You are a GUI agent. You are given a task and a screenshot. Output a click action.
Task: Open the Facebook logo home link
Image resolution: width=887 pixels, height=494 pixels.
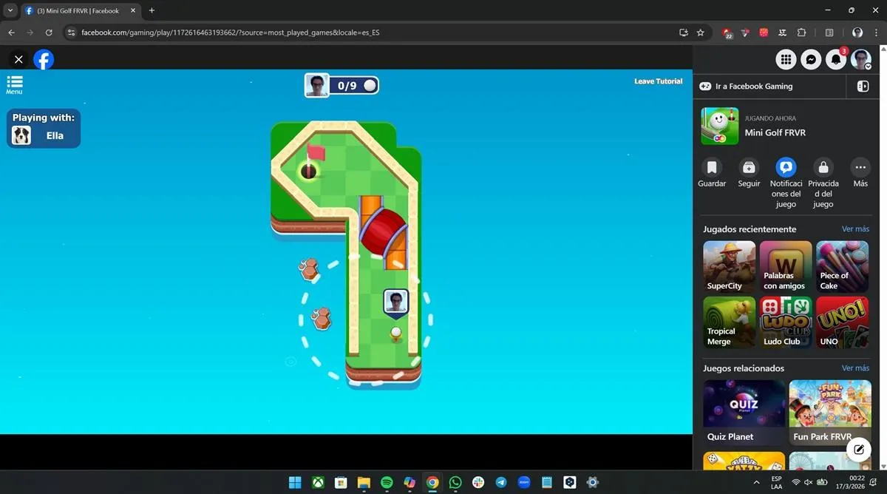pos(44,59)
